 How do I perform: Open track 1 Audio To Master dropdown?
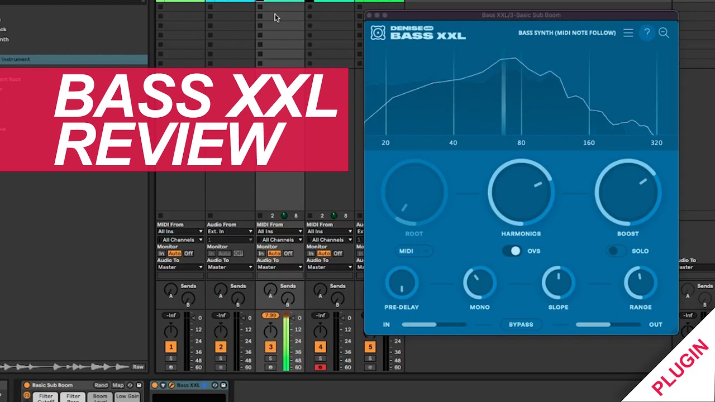pyautogui.click(x=180, y=267)
